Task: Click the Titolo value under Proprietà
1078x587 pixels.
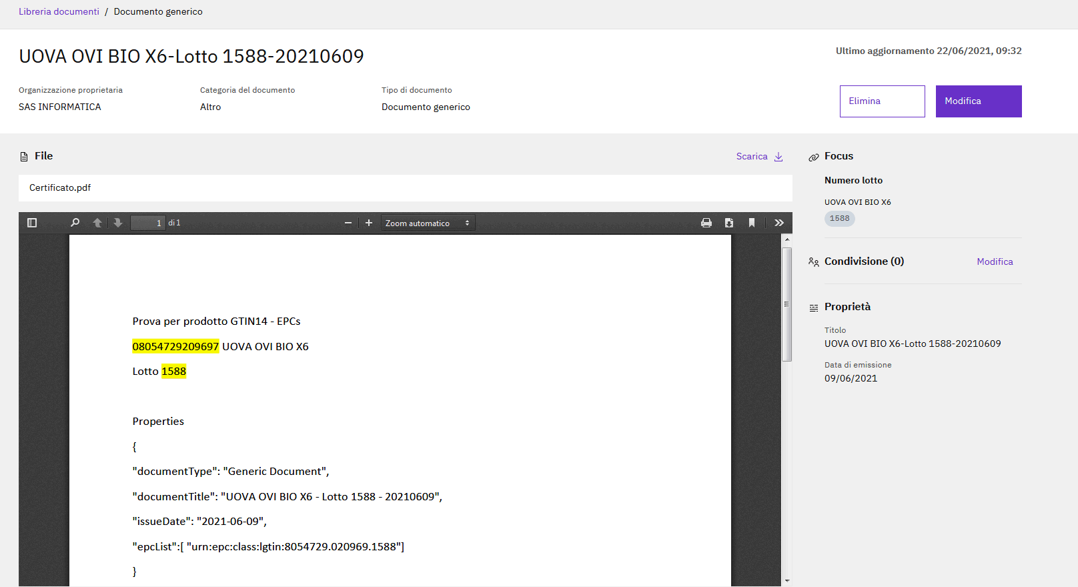Action: pyautogui.click(x=913, y=344)
